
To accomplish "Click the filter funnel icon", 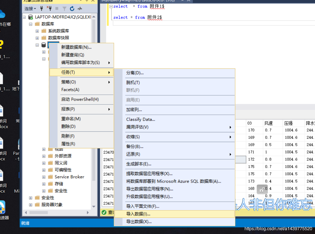I will click(x=64, y=9).
